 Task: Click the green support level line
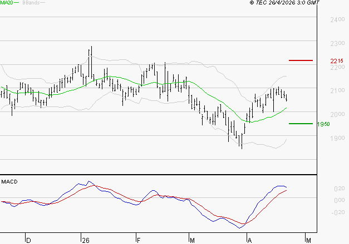point(301,124)
